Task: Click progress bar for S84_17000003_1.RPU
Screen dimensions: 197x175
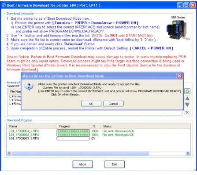Action: [73, 131]
